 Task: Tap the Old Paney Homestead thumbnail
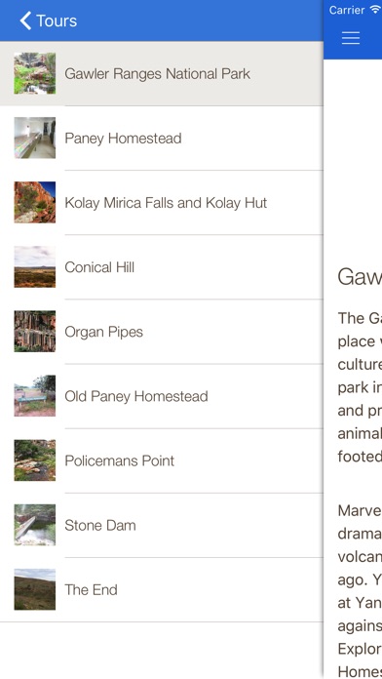tap(35, 396)
